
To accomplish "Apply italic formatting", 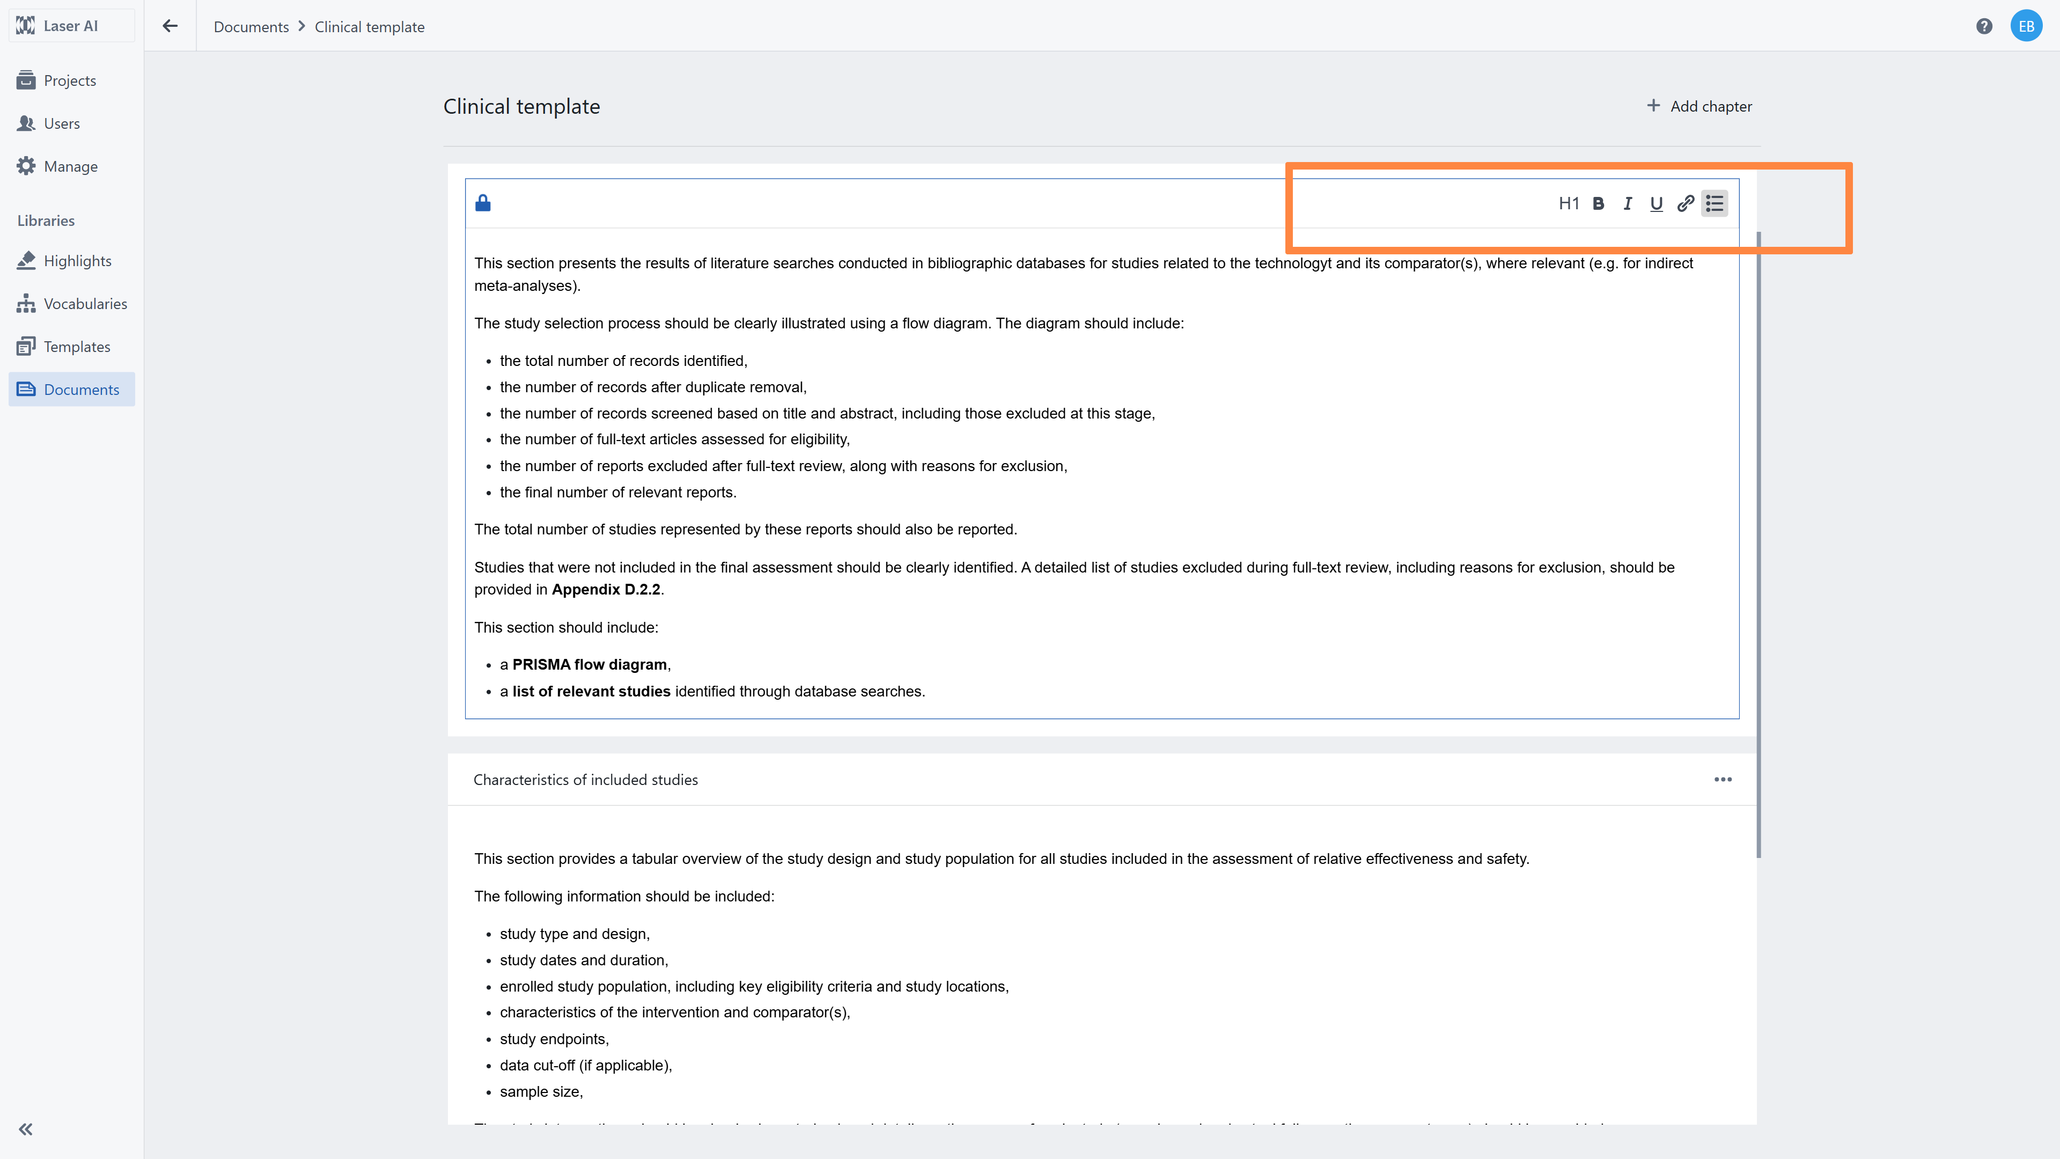I will coord(1627,203).
